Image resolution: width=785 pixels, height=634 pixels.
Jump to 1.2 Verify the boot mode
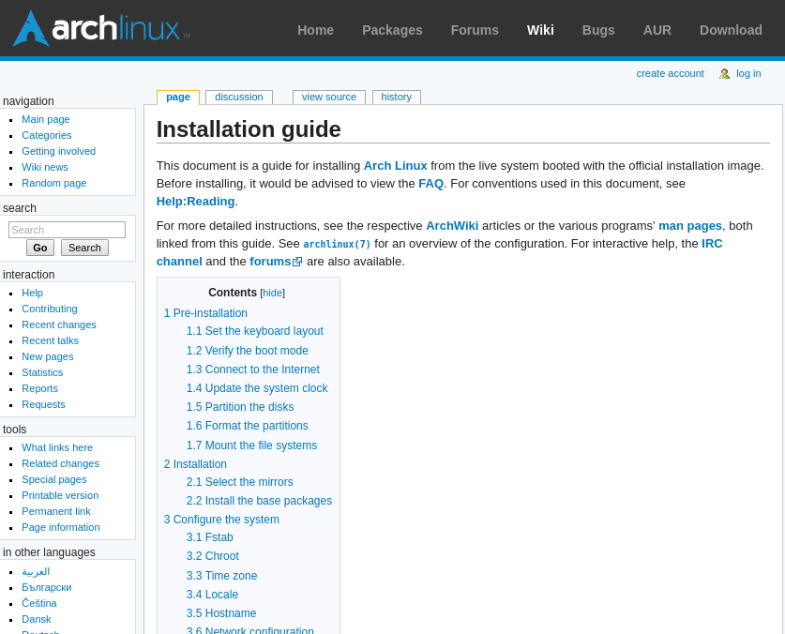pyautogui.click(x=248, y=351)
